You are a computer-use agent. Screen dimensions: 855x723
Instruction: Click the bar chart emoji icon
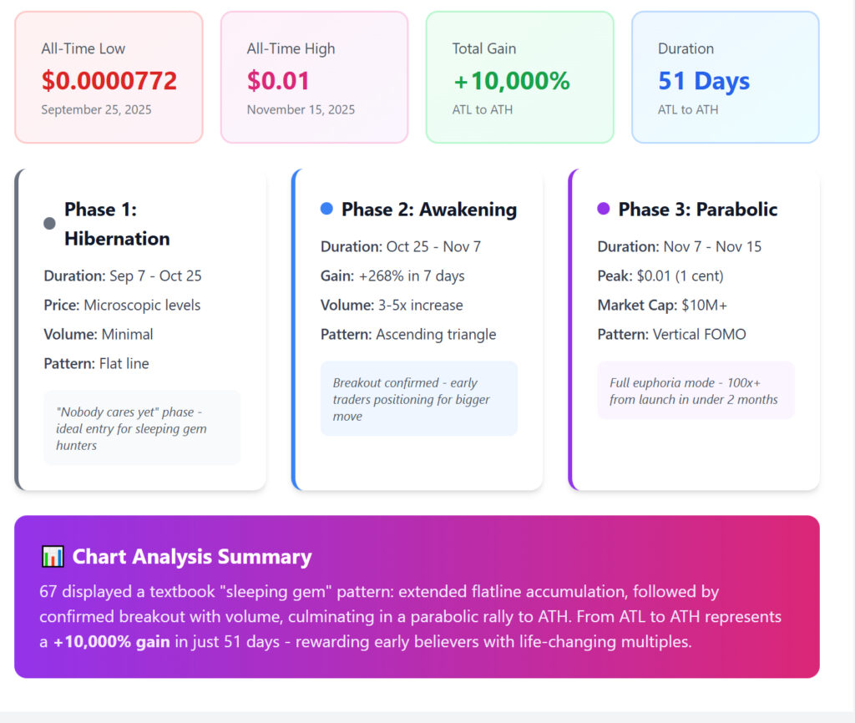(x=52, y=557)
